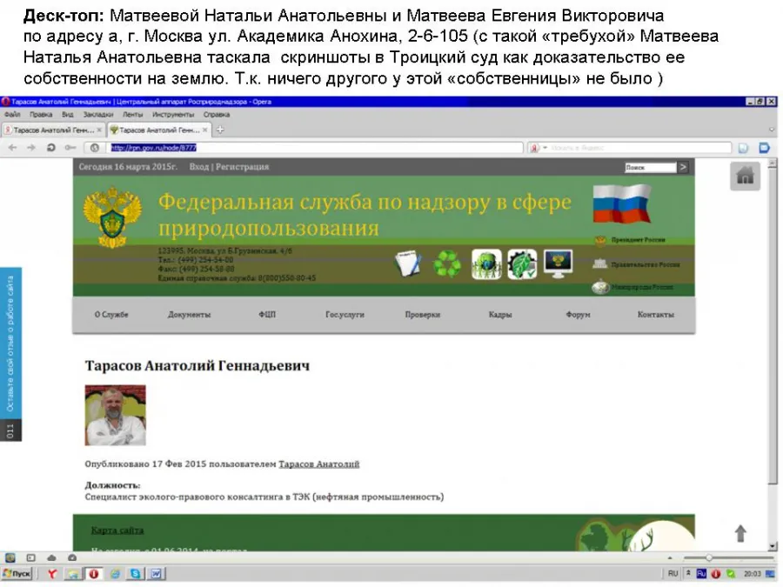Viewport: 783px width, 587px height.
Task: Open Word from the taskbar
Action: coord(157,574)
